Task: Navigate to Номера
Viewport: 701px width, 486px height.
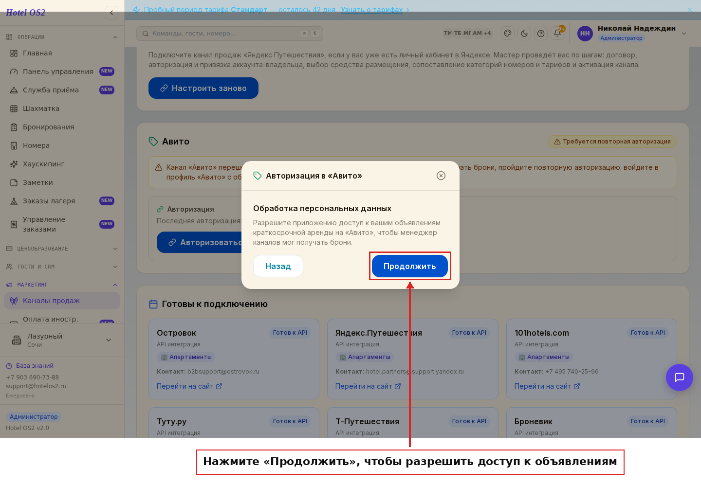Action: point(62,145)
